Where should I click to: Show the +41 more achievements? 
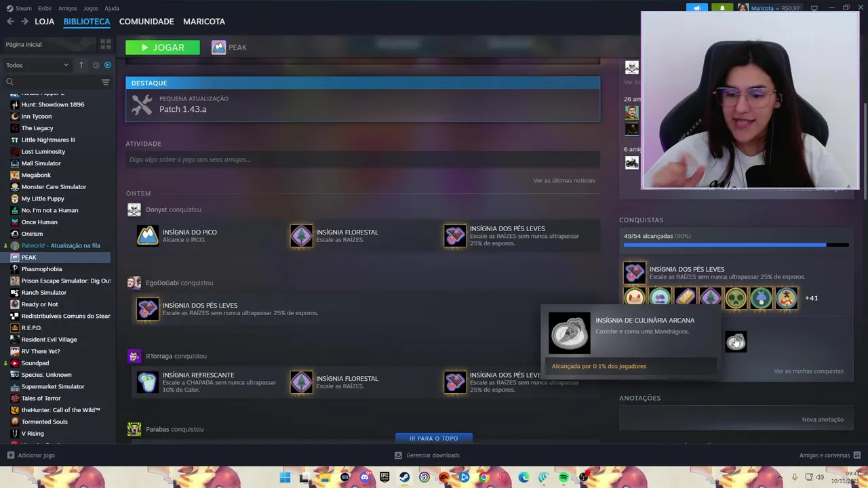coord(811,298)
